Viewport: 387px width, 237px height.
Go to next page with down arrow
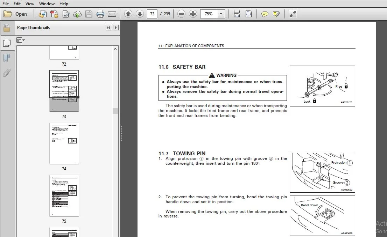click(140, 14)
